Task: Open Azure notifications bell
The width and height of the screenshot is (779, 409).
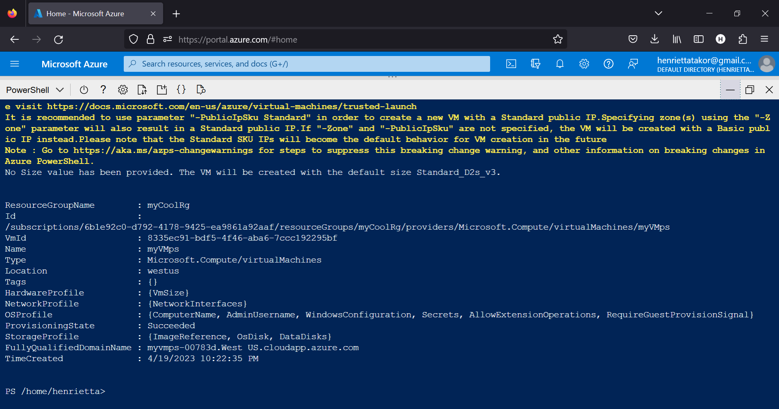Action: coord(560,64)
